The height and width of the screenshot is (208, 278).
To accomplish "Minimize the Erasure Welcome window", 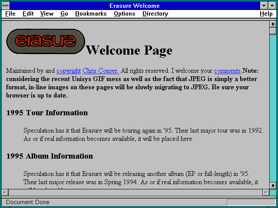I will click(264, 6).
